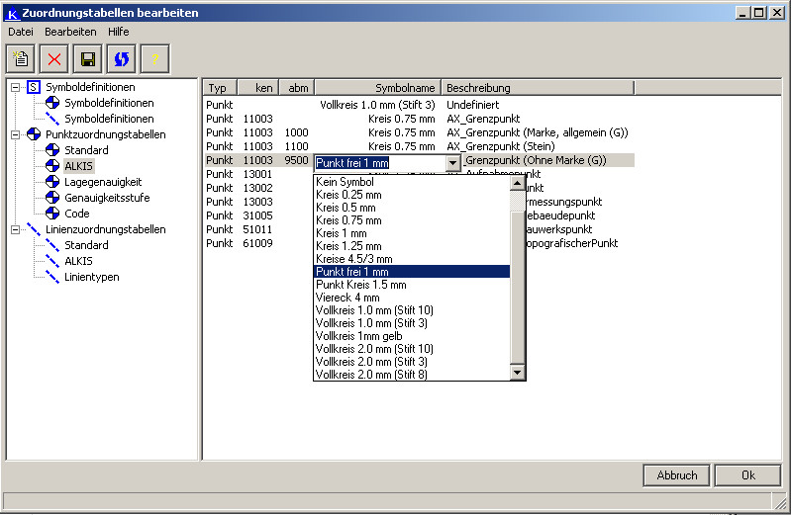Screen dimensions: 791x515
Task: Click the Symbolname column header
Action: [405, 88]
